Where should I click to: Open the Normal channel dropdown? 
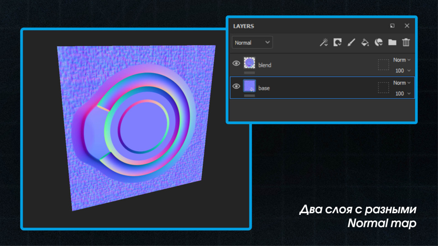[x=252, y=42]
